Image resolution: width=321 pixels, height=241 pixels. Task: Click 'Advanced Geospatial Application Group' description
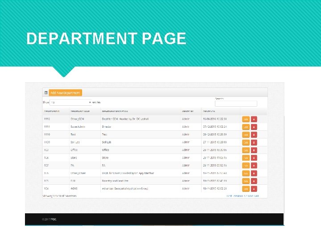pyautogui.click(x=125, y=188)
